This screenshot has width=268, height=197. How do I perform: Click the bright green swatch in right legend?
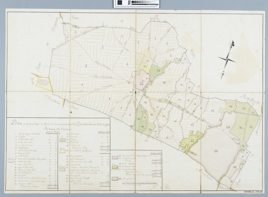point(115,167)
